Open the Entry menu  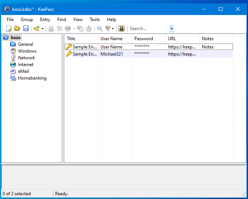click(45, 20)
